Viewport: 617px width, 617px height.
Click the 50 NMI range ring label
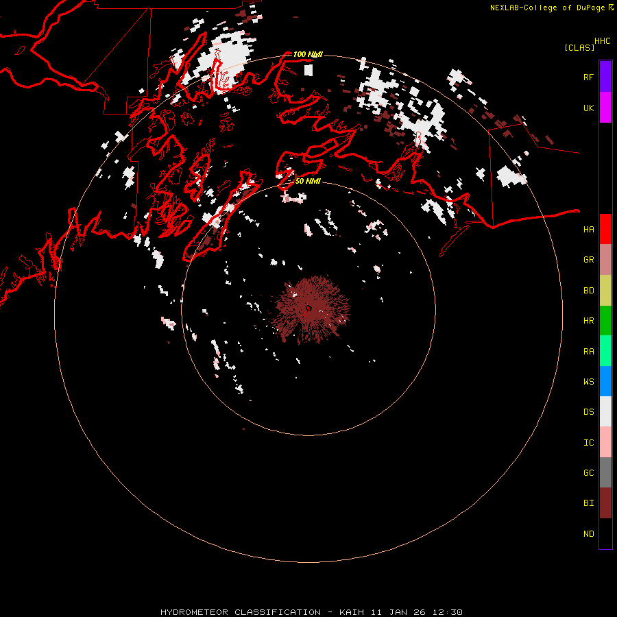point(308,181)
